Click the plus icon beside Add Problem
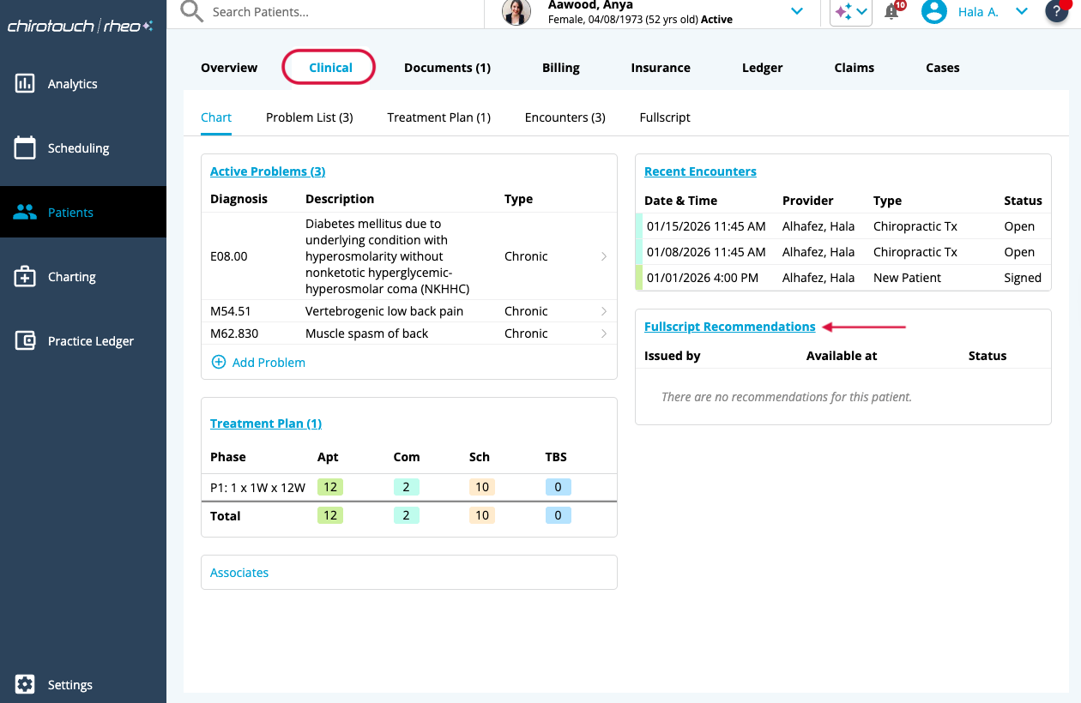This screenshot has width=1081, height=703. (219, 363)
